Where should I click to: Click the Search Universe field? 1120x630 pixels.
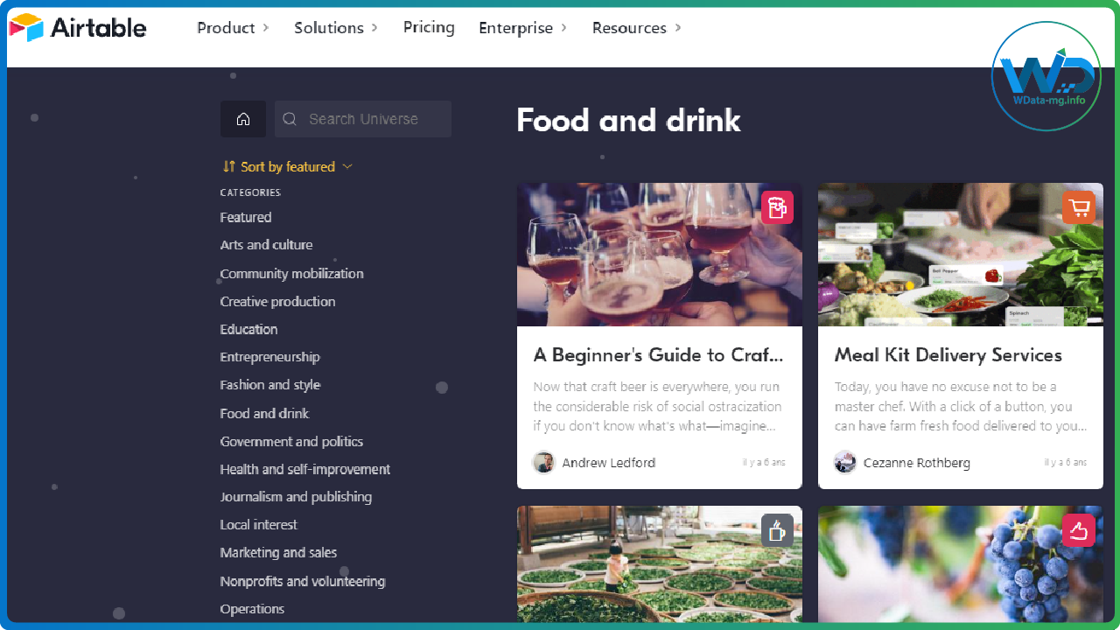click(363, 119)
